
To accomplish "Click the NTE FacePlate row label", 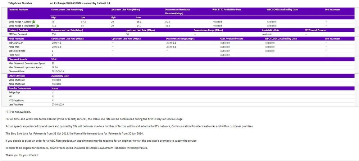I will (16, 101).
